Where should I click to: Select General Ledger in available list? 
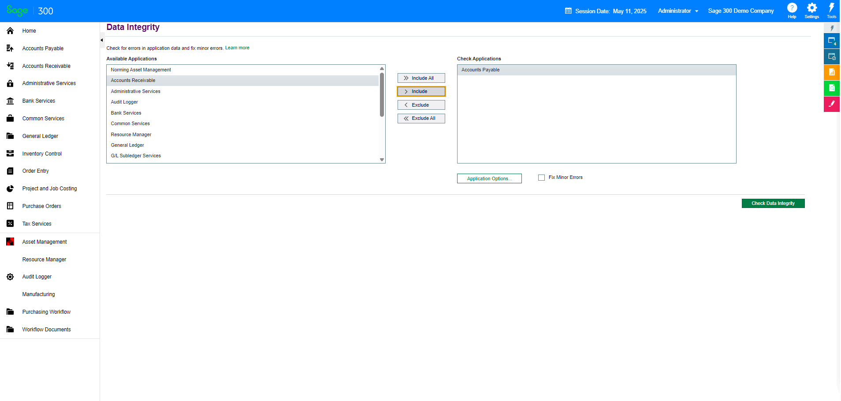point(243,145)
